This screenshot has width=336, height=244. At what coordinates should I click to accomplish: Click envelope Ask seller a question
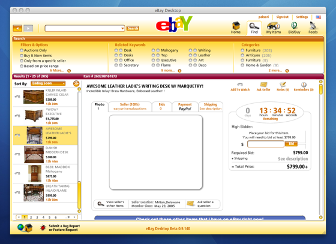coord(191,203)
